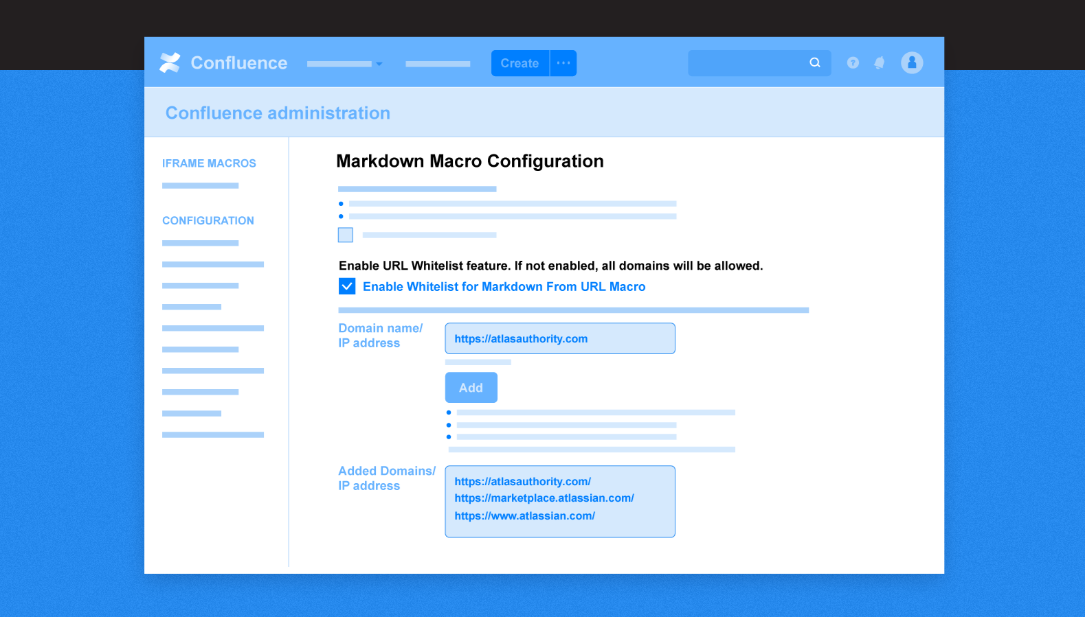
Task: Click the header search field
Action: coord(759,62)
